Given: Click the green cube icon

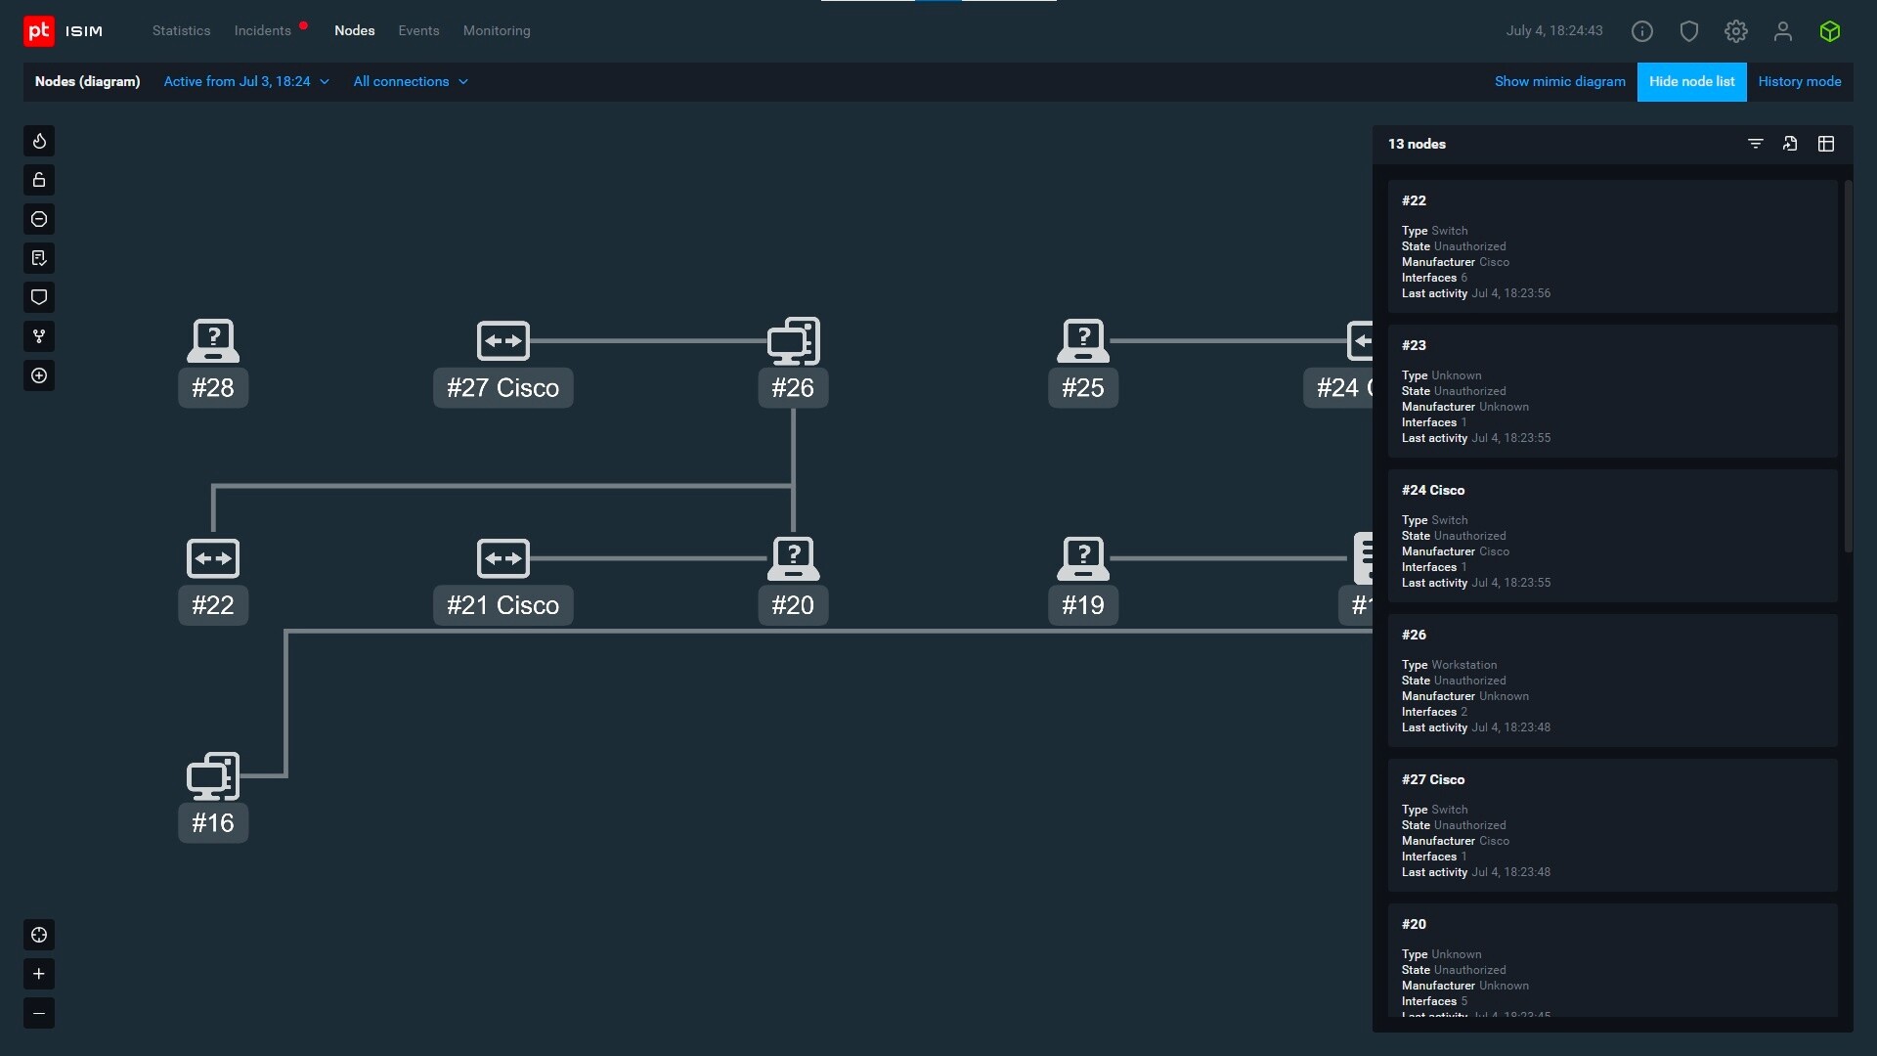Looking at the screenshot, I should coord(1830,31).
